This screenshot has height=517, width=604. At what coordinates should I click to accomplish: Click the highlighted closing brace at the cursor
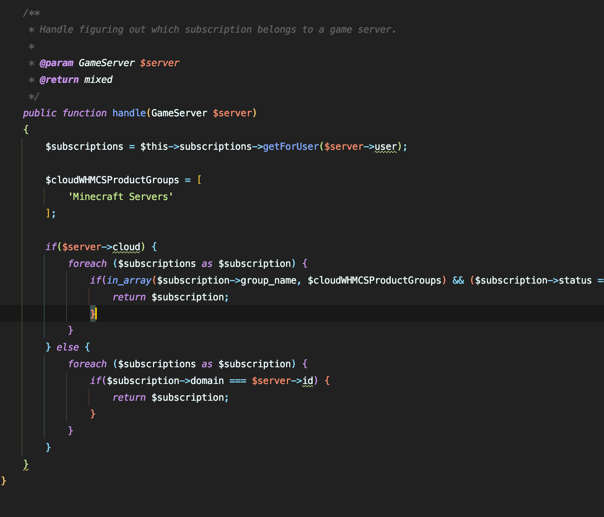pos(93,314)
